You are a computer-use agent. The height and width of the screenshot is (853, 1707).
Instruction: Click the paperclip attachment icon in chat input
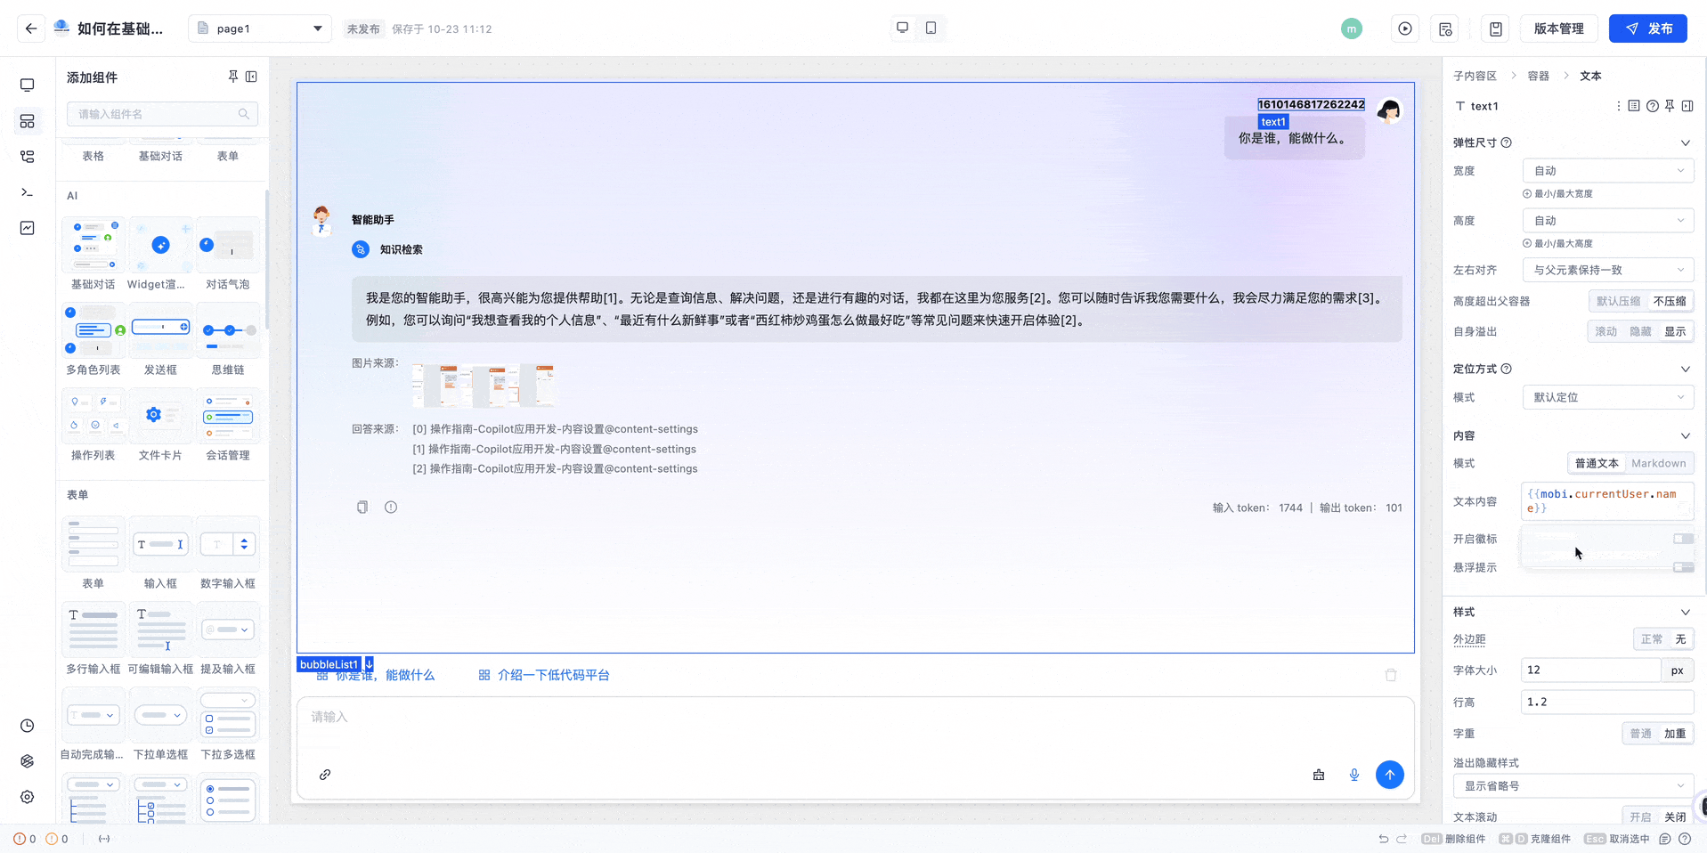(x=326, y=775)
